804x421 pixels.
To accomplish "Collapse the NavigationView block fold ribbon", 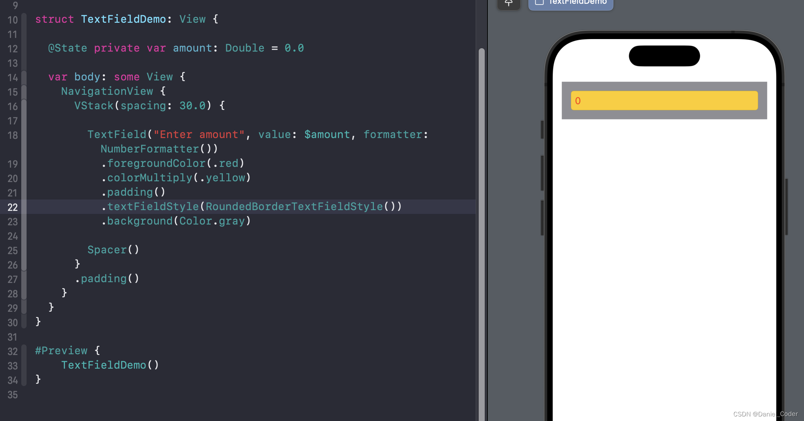I will point(24,91).
